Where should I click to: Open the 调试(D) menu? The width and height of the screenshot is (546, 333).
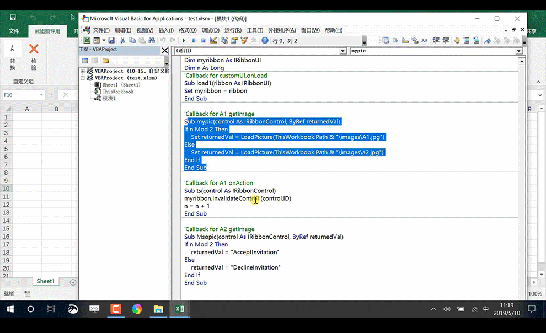[210, 30]
